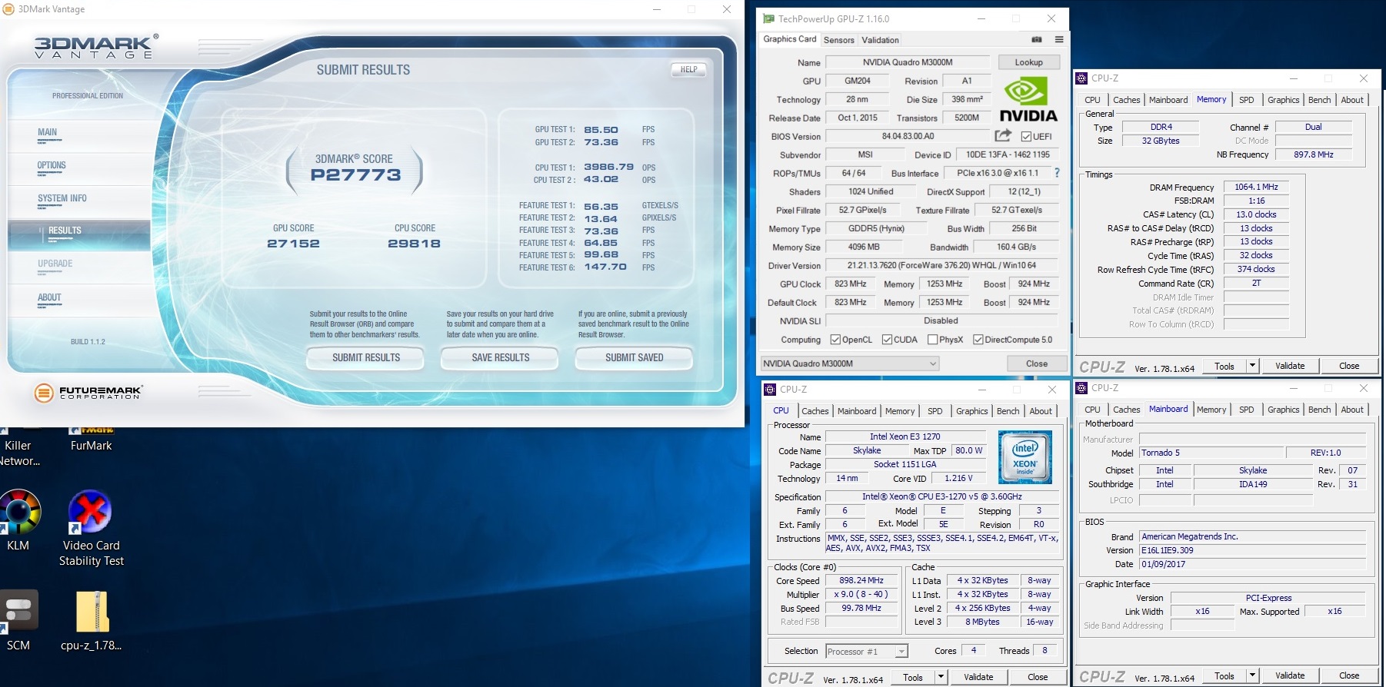Open the Processor #1 selection dropdown
Image resolution: width=1386 pixels, height=687 pixels.
point(901,652)
